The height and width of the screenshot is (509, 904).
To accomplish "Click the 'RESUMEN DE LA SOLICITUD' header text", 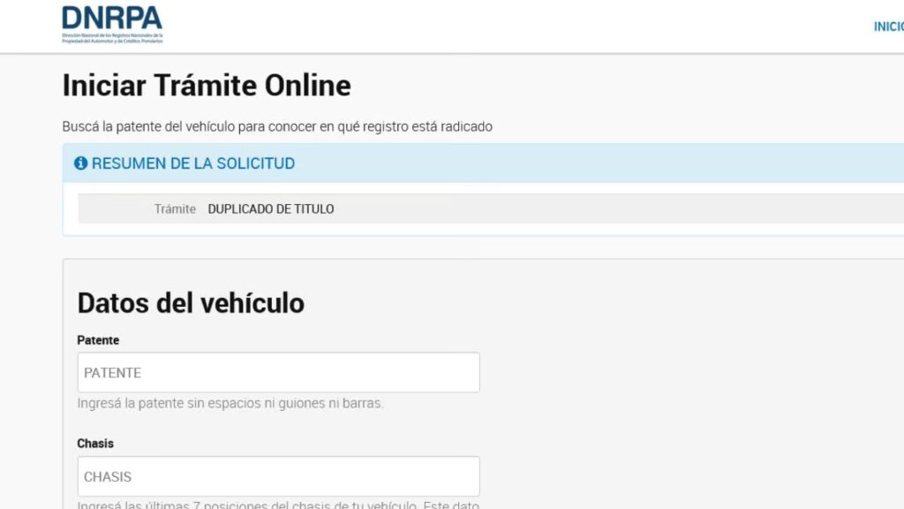I will click(192, 163).
